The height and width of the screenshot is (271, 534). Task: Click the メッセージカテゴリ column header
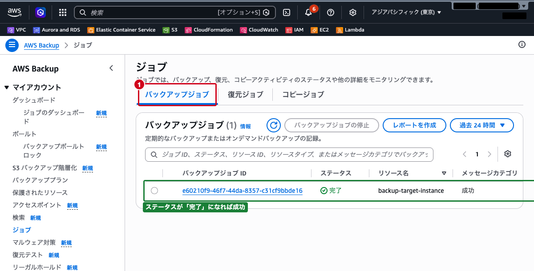(489, 173)
